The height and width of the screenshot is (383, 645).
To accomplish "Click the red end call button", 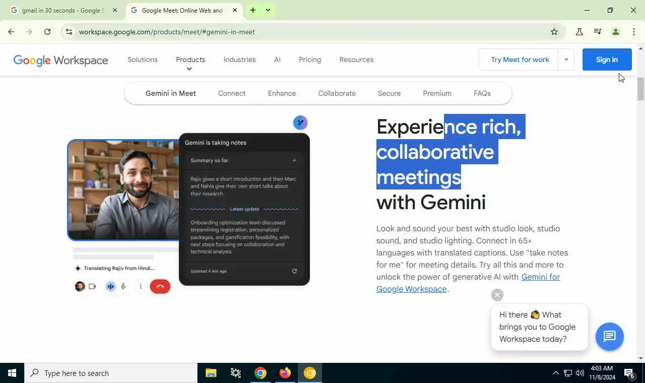I will pos(160,286).
